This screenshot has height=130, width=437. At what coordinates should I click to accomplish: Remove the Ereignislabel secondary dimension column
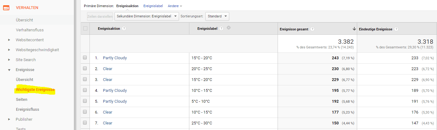(229, 28)
